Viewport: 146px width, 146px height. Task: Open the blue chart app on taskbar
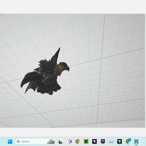(111, 142)
